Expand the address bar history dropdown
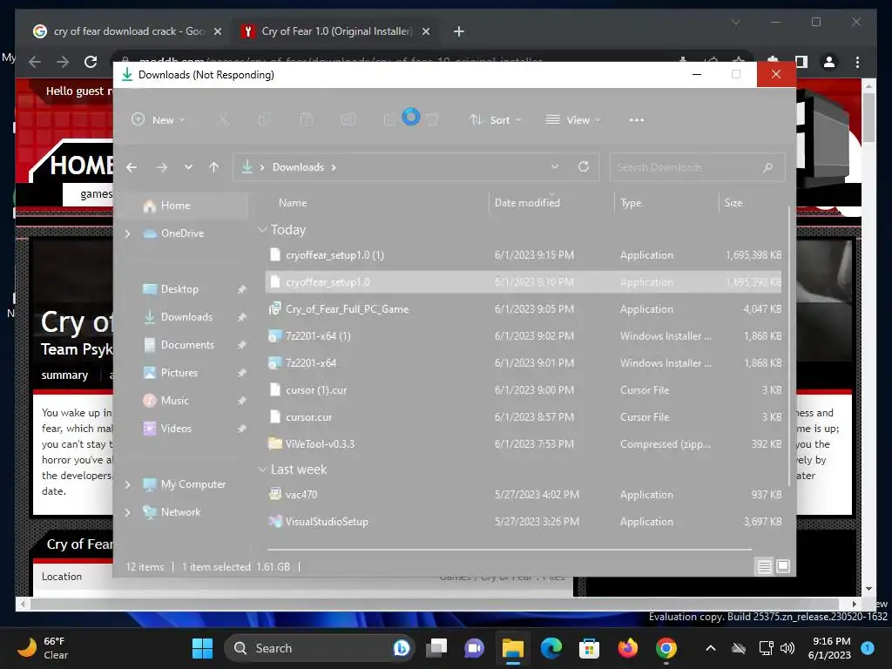Image resolution: width=892 pixels, height=669 pixels. pyautogui.click(x=555, y=166)
